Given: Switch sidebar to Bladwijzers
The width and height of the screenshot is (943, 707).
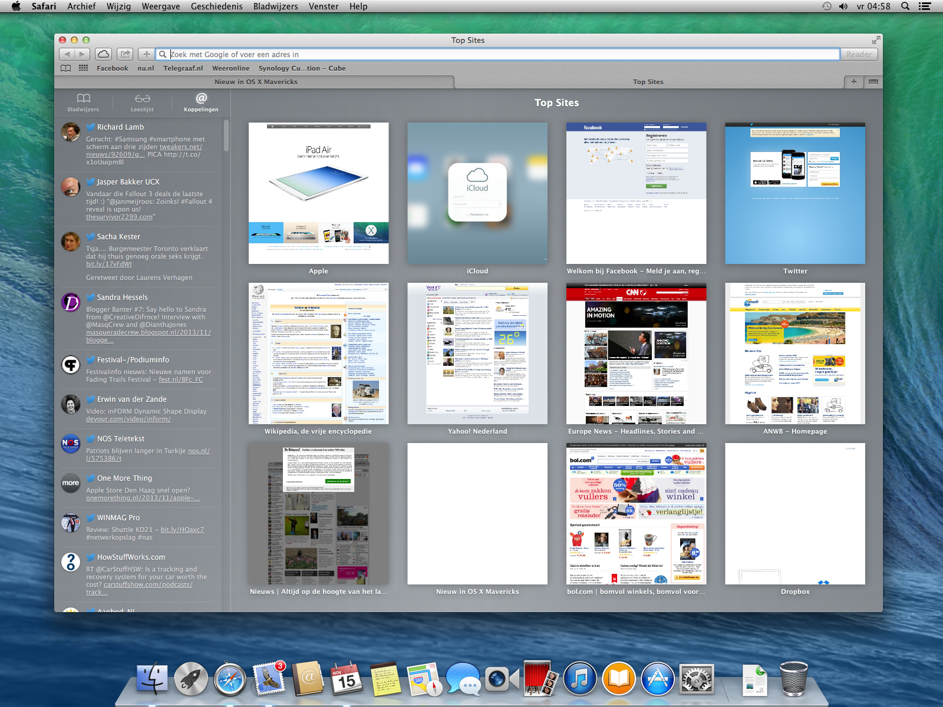Looking at the screenshot, I should pos(84,102).
